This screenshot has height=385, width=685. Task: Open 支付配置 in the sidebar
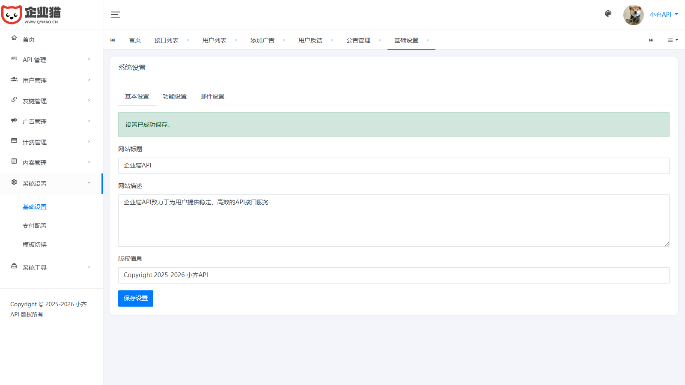(x=35, y=226)
